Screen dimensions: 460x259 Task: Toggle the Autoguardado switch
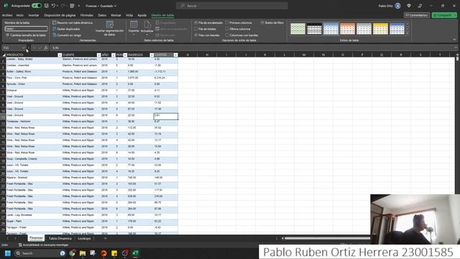point(37,6)
